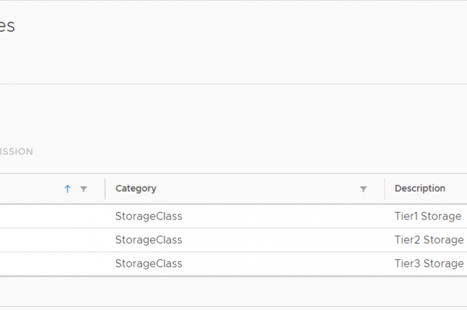Click the blue sort ascending arrow icon

tap(67, 189)
